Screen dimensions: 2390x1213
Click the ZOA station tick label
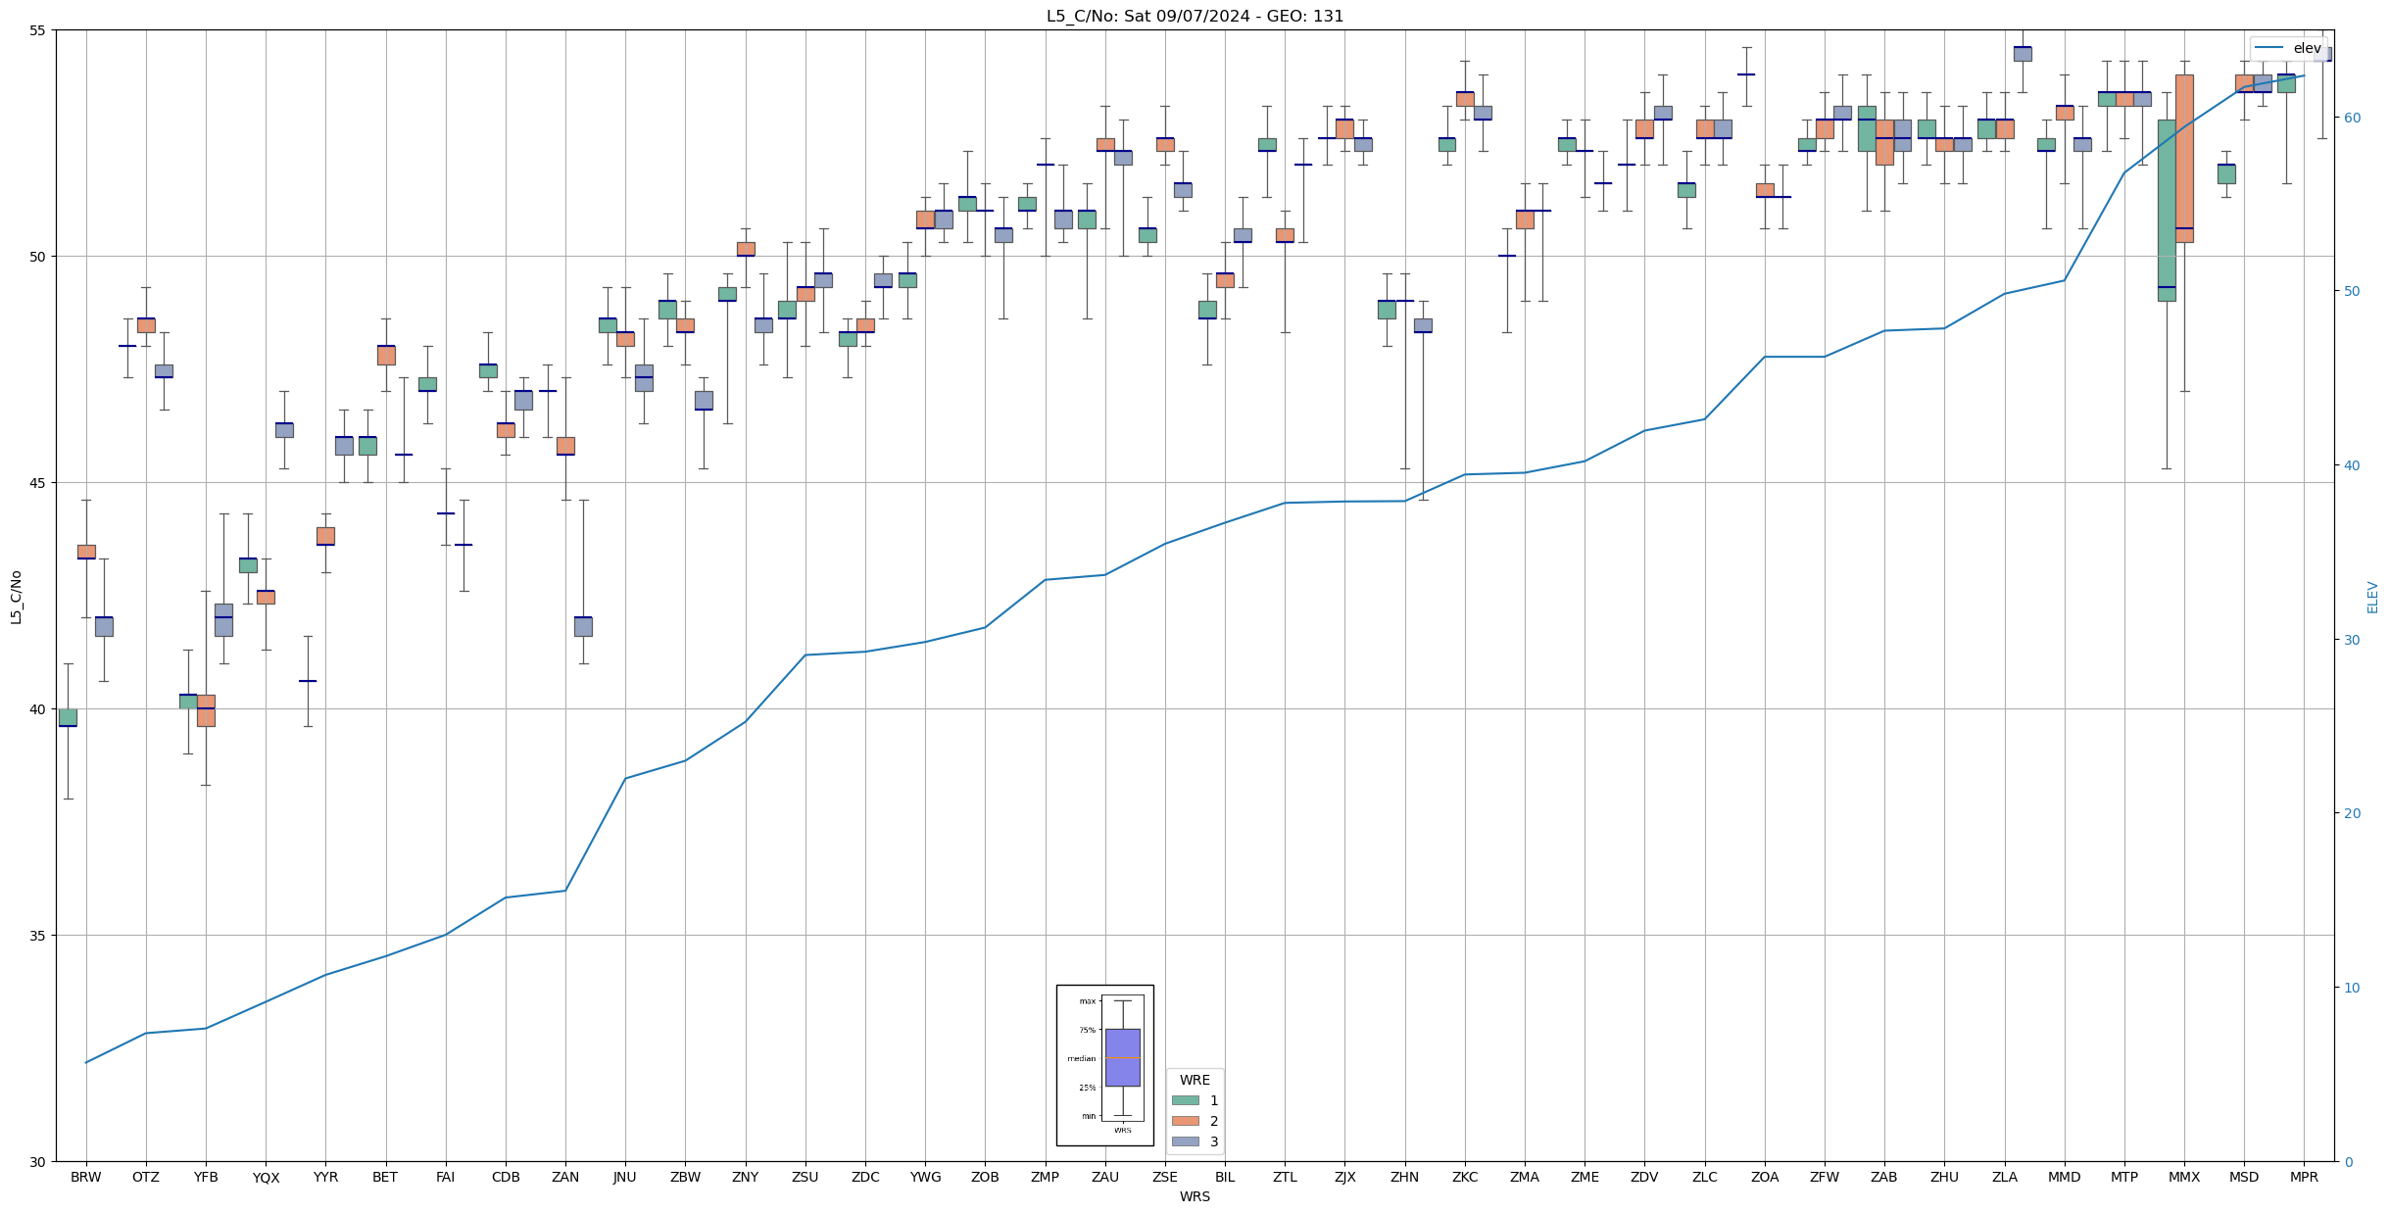click(1765, 1178)
